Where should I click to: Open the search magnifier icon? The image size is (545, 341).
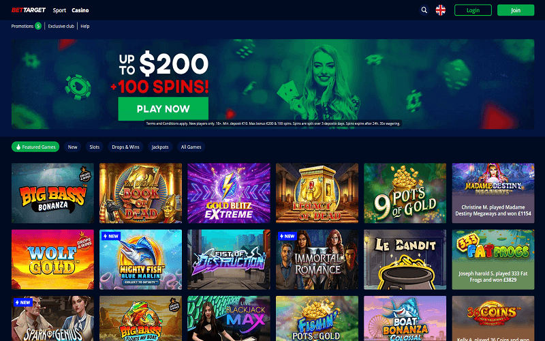click(424, 10)
